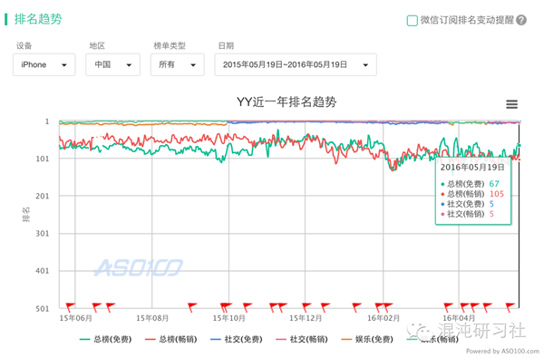Toggle 社交(免费) legend item
Image resolution: width=544 pixels, height=358 pixels.
click(237, 339)
